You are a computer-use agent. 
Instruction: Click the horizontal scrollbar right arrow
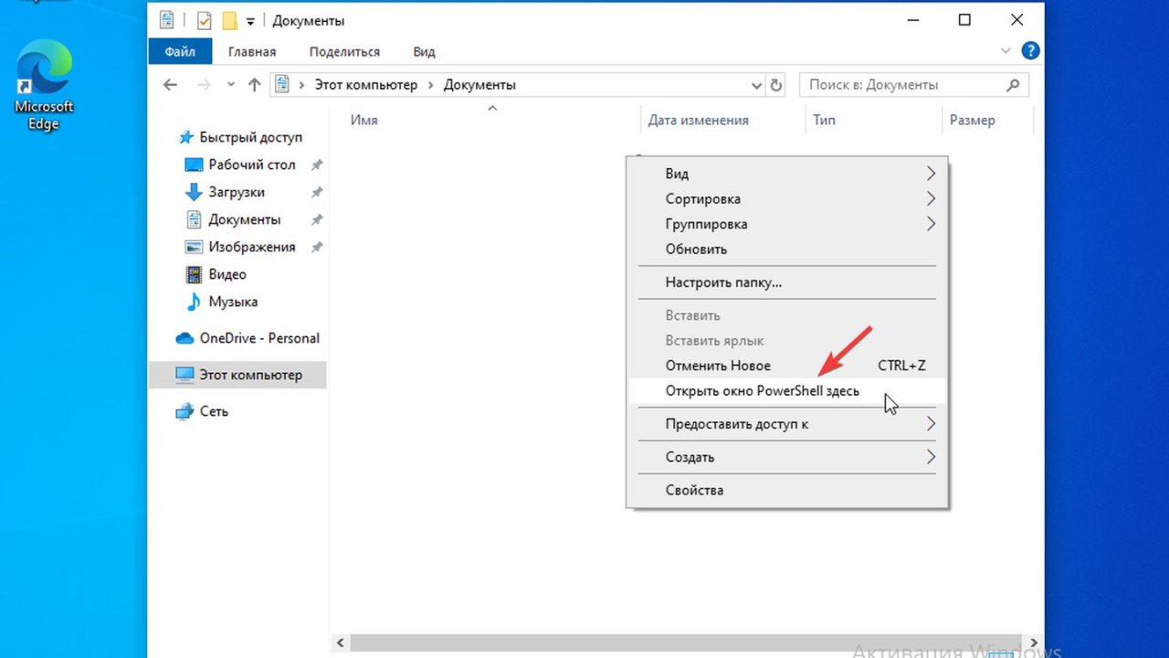tap(1035, 642)
